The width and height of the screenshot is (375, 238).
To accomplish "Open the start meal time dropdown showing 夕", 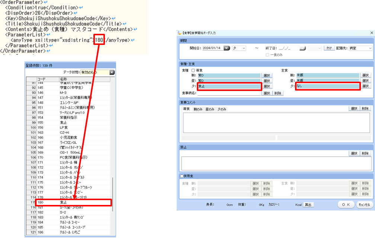I will (x=239, y=48).
